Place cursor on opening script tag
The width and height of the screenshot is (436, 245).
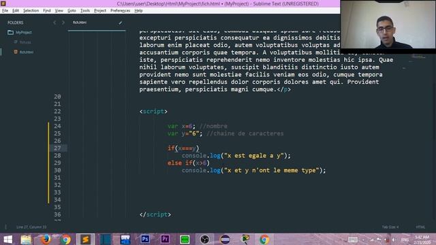coord(153,112)
